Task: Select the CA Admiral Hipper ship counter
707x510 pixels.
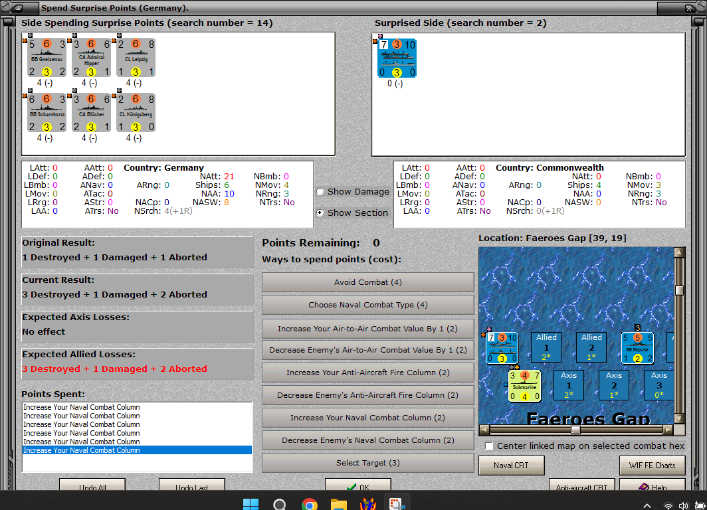Action: pos(91,58)
